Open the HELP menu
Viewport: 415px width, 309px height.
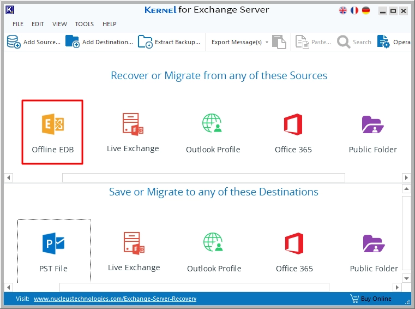(109, 24)
